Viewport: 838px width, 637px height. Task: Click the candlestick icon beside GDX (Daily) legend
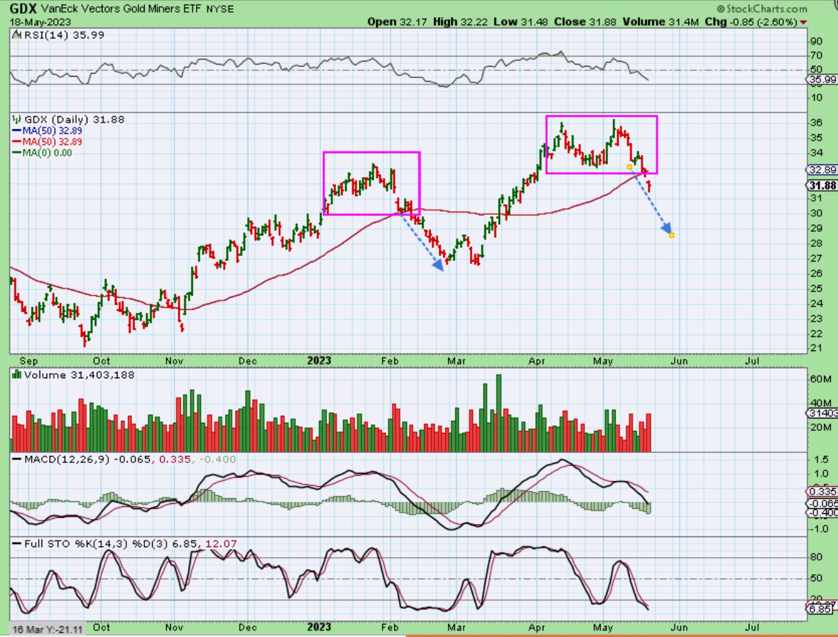[x=17, y=119]
